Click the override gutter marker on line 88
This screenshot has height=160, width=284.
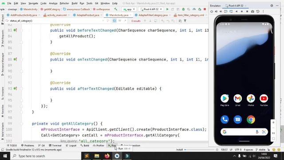pos(15,59)
